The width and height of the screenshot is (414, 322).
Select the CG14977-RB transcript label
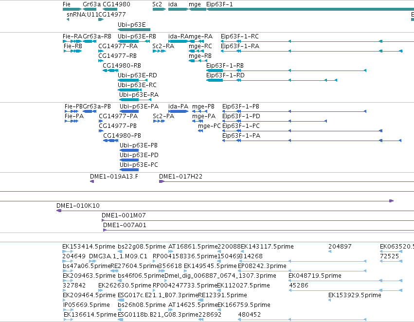click(118, 55)
